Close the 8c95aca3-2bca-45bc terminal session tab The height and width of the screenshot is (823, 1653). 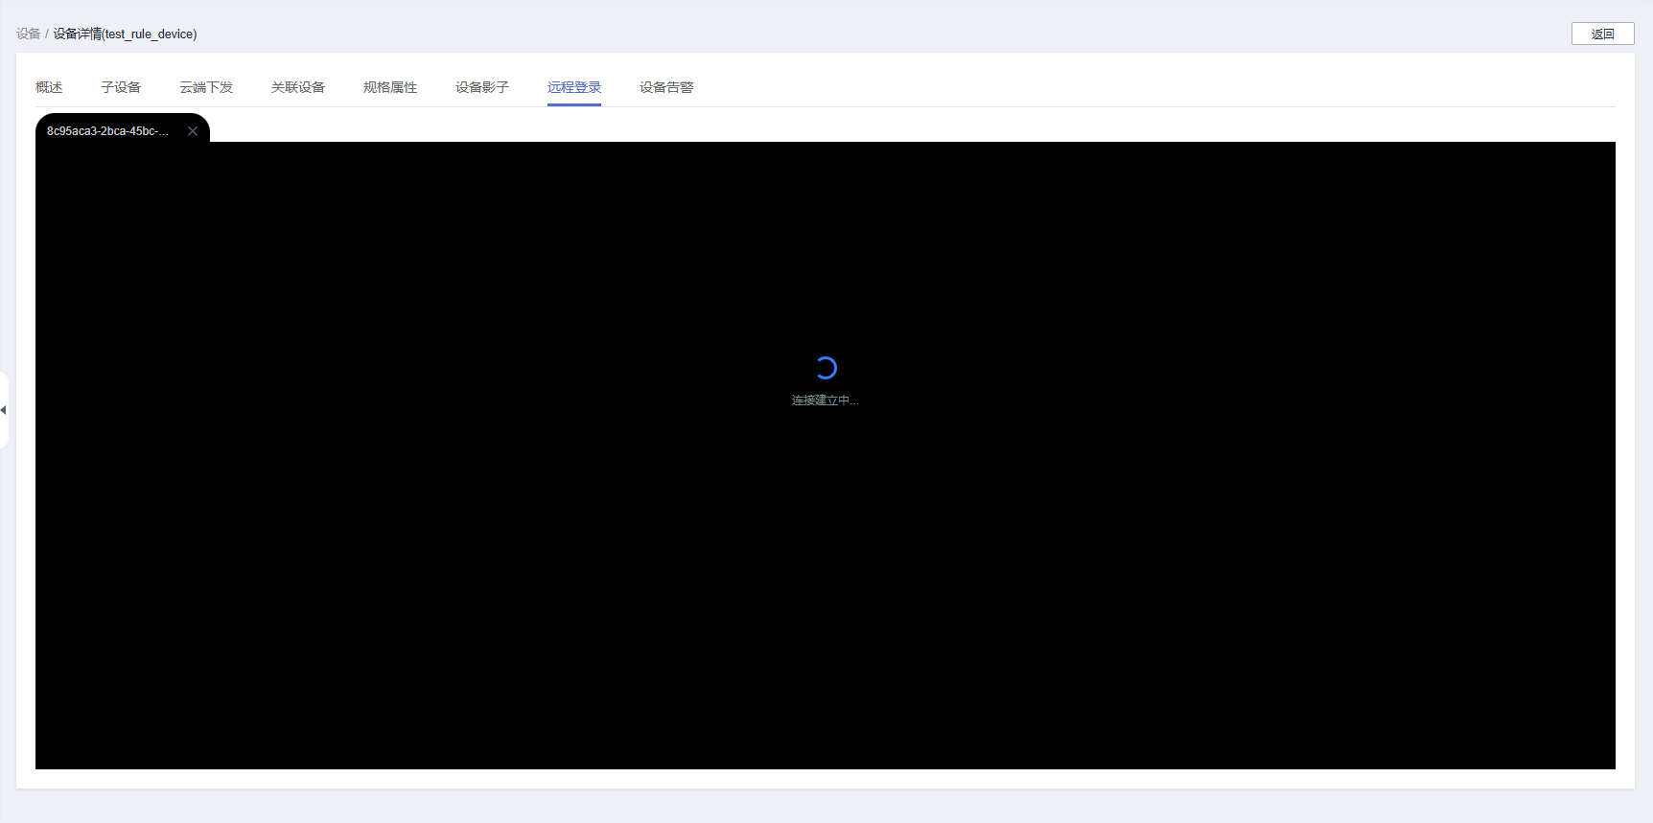(x=193, y=131)
